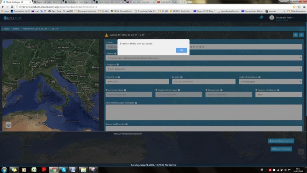
Task: Switch to the Flood Catalogue 2.0 tab
Action: tap(16, 2)
